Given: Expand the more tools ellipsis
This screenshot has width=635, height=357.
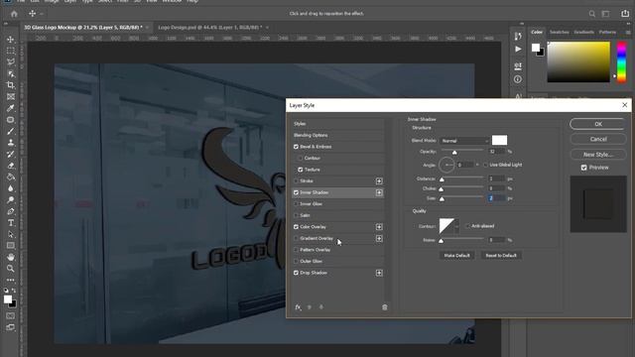Looking at the screenshot, I should click(11, 280).
